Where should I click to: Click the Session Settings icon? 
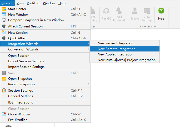4,91
